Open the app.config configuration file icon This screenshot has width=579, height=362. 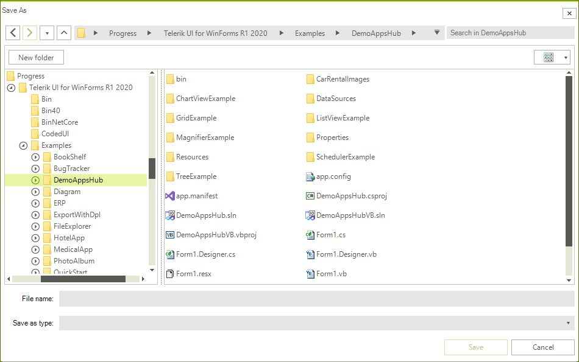[x=308, y=176]
